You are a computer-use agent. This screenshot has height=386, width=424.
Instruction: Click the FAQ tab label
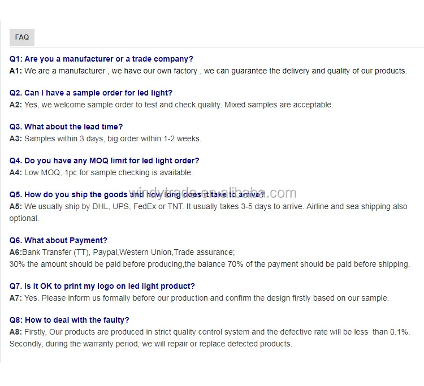pos(22,37)
